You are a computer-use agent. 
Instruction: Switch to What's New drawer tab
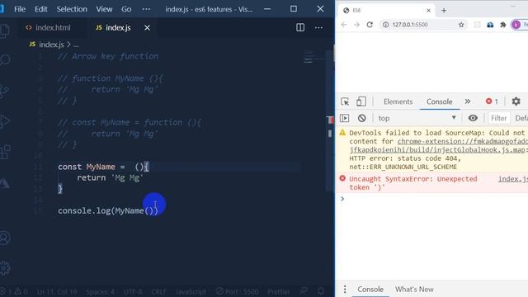click(414, 290)
